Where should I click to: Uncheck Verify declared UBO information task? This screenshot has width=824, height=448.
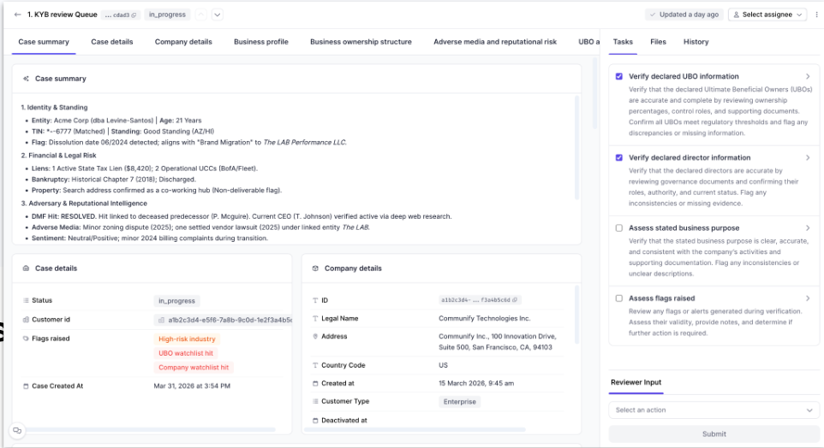click(x=619, y=77)
